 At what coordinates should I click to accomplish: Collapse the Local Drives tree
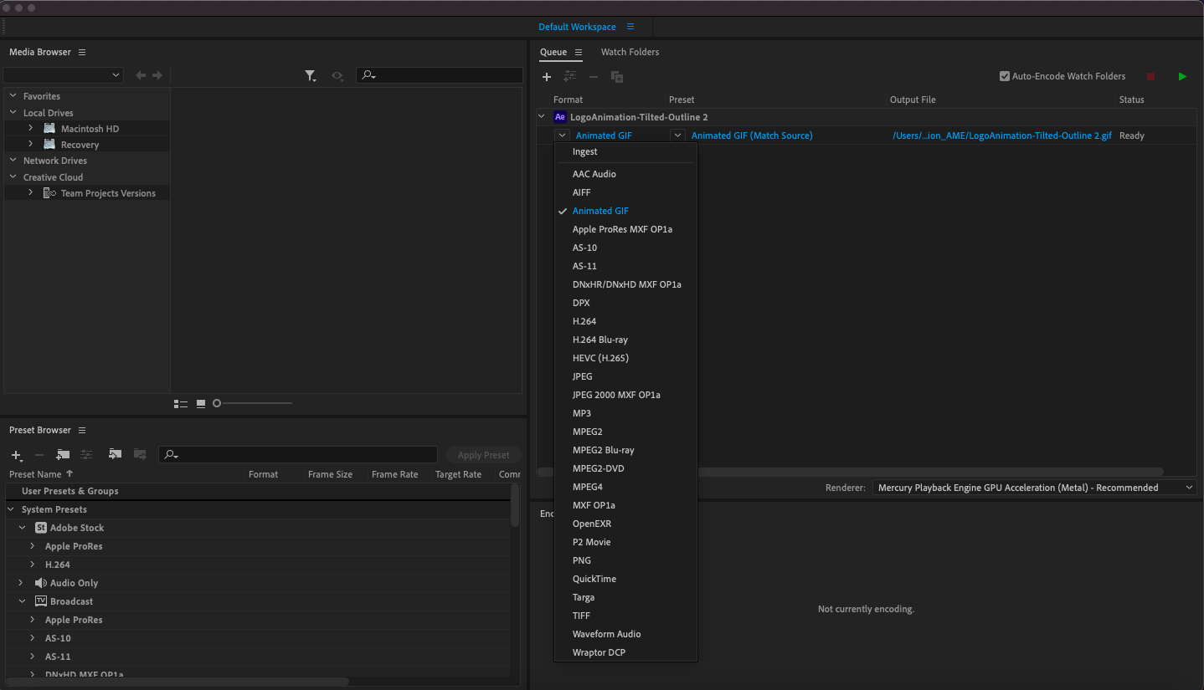pos(13,112)
